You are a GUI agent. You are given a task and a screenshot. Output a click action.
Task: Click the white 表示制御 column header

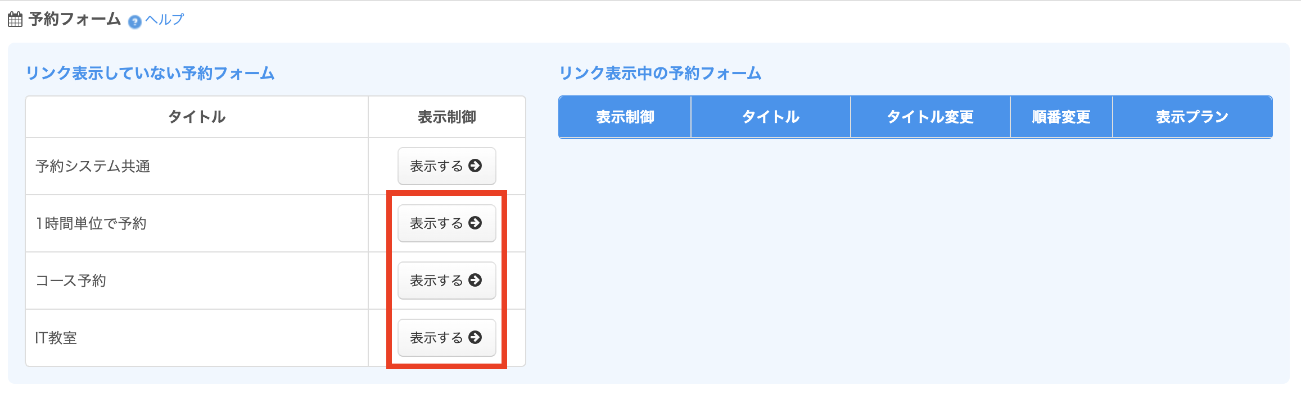pyautogui.click(x=447, y=117)
